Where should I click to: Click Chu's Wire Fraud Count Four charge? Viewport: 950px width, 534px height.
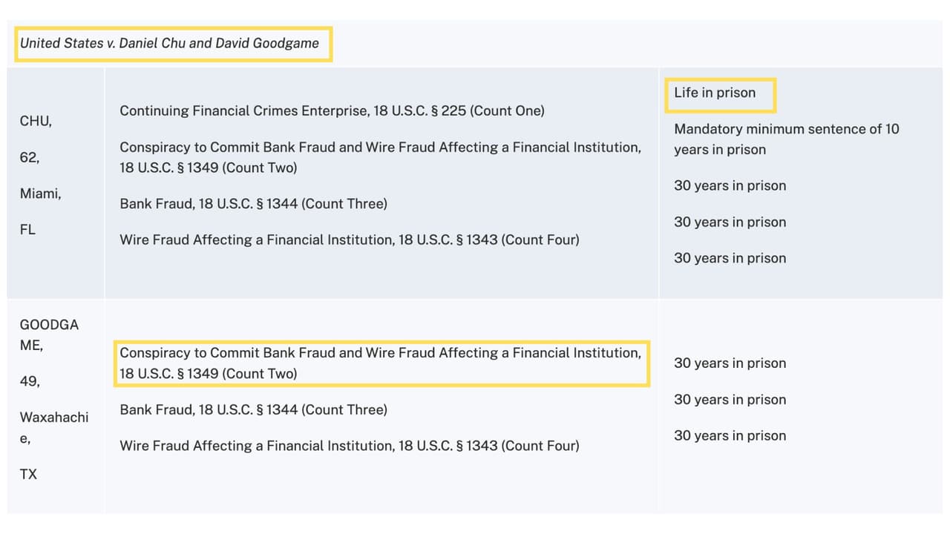pos(350,240)
